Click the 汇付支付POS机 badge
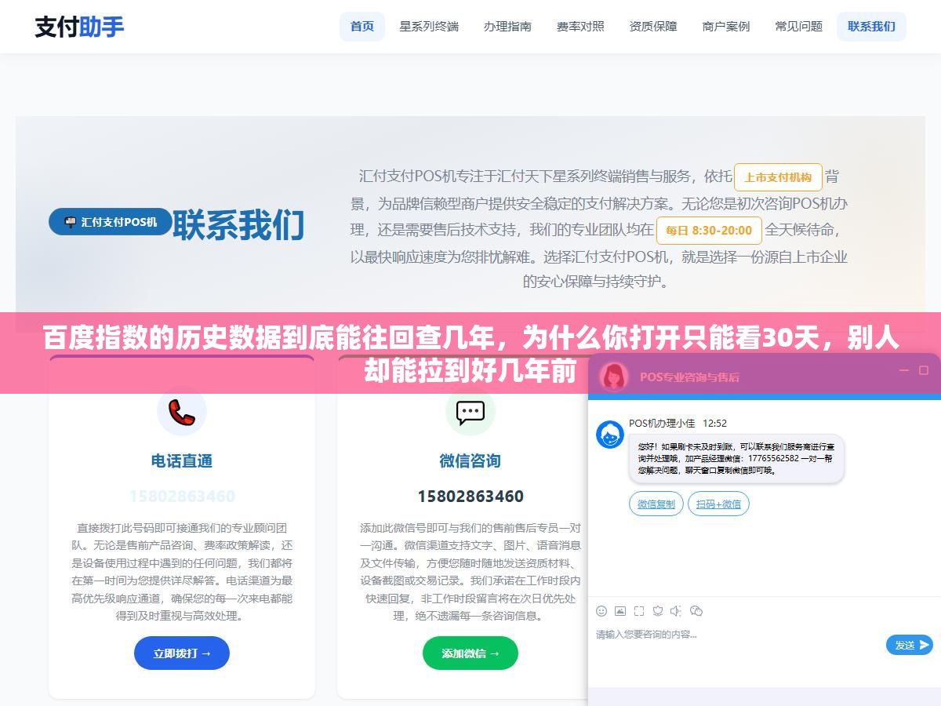Screen dimensions: 941x706 [x=111, y=222]
